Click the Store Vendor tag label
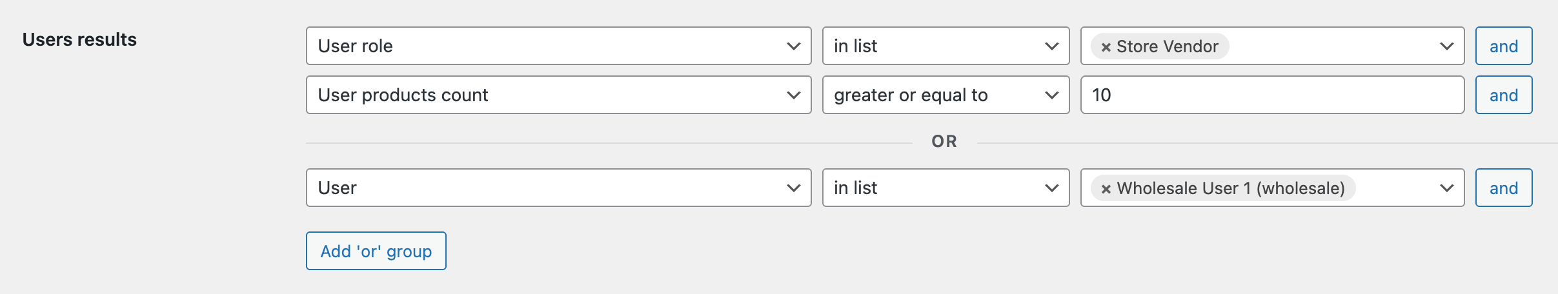1558x294 pixels. pos(1167,46)
